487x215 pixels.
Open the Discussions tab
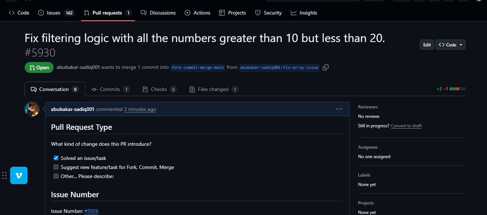(158, 13)
